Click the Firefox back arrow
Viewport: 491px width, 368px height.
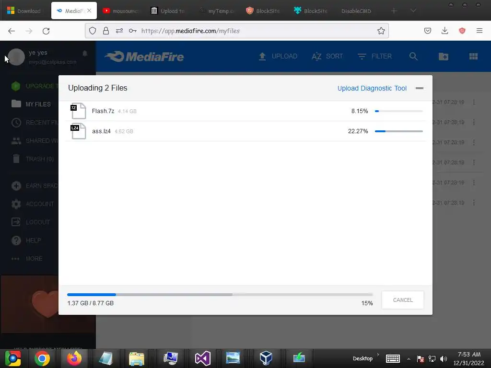click(x=12, y=31)
